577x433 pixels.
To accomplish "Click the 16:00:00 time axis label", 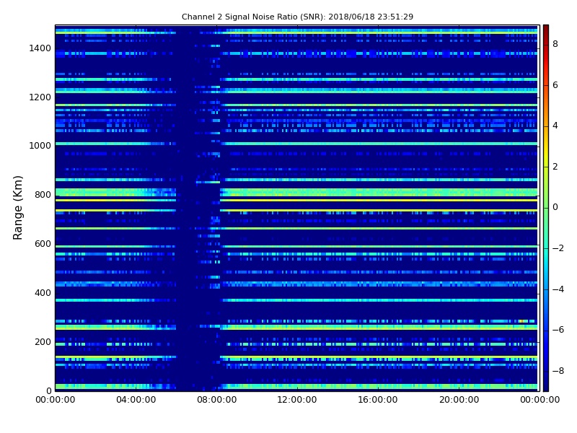I will click(x=378, y=400).
